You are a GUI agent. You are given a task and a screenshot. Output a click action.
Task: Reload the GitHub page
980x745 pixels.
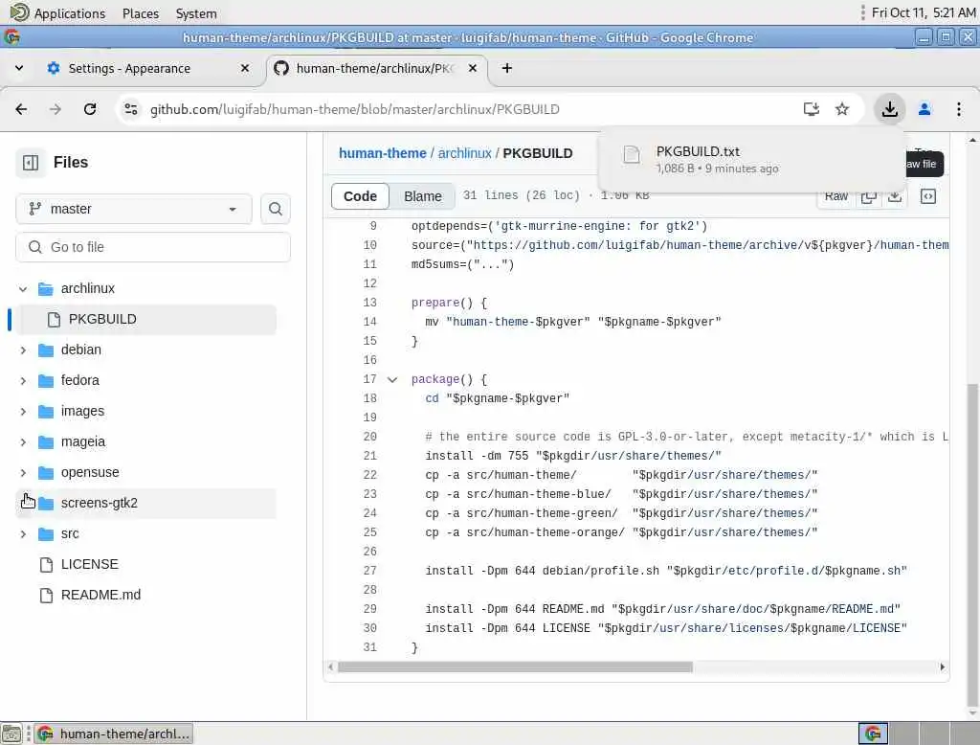tap(90, 109)
